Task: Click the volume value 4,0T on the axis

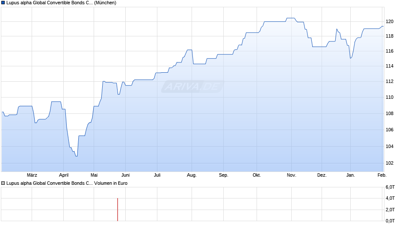Action: click(x=390, y=198)
